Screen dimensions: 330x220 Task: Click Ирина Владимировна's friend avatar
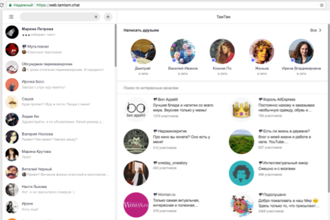(301, 51)
